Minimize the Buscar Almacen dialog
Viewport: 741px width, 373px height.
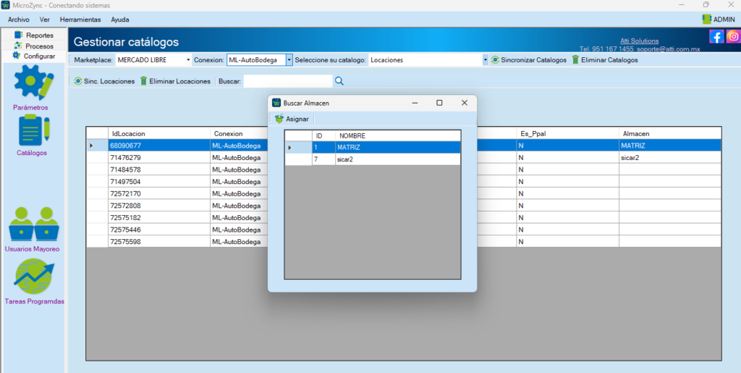coord(415,103)
